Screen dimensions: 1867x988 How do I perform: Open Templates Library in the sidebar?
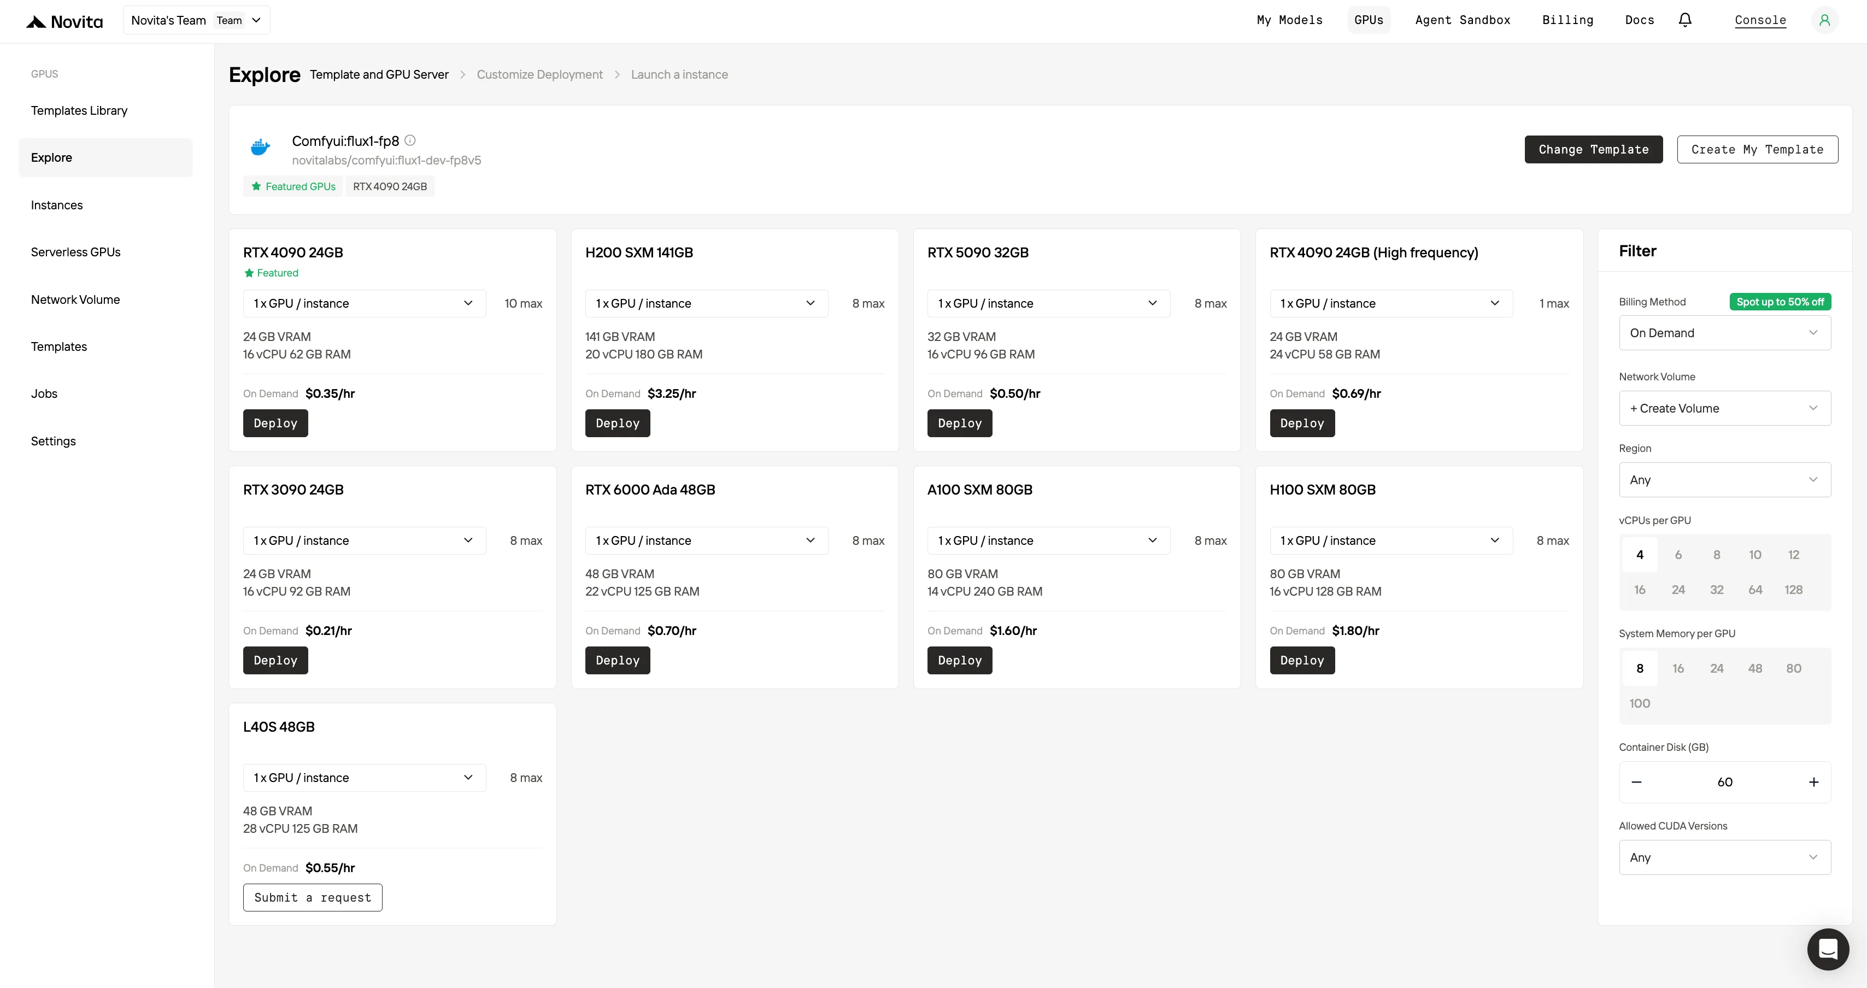click(106, 111)
